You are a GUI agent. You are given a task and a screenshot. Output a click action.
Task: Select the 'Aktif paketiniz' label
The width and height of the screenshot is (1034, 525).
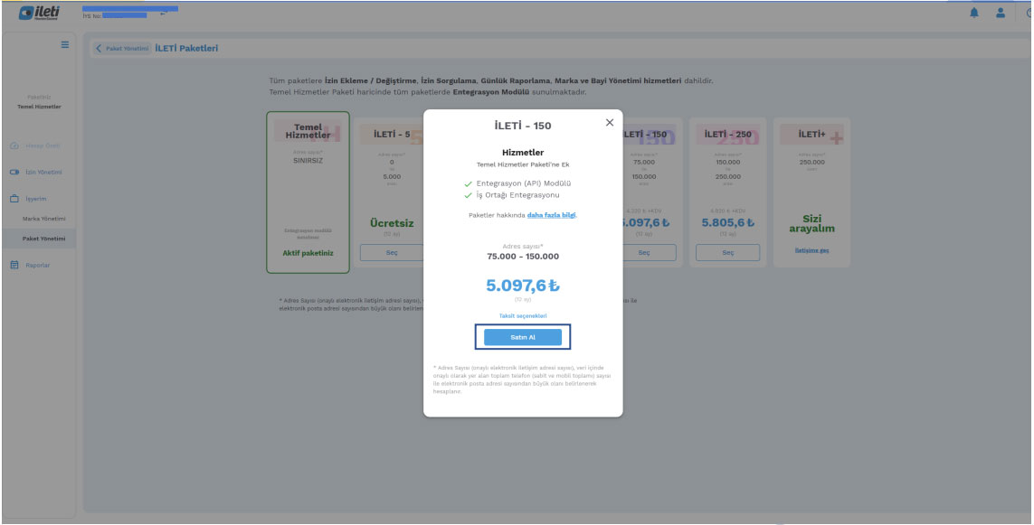[x=308, y=253]
